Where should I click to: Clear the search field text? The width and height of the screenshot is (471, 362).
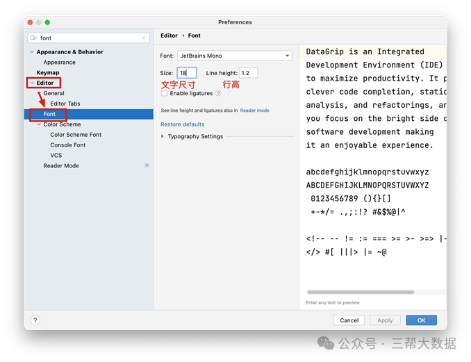coord(144,38)
